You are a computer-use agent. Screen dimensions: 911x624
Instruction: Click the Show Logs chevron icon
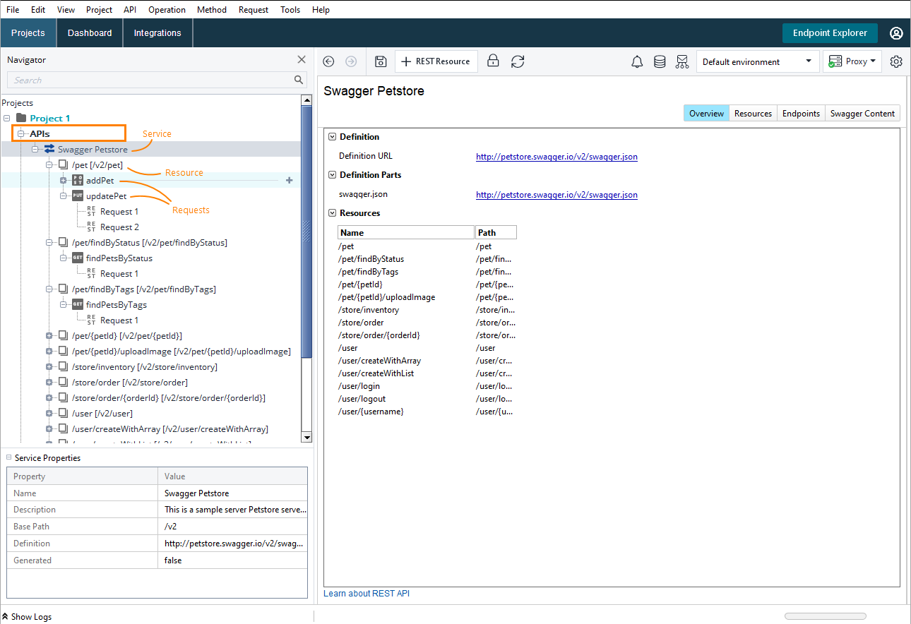(x=5, y=616)
